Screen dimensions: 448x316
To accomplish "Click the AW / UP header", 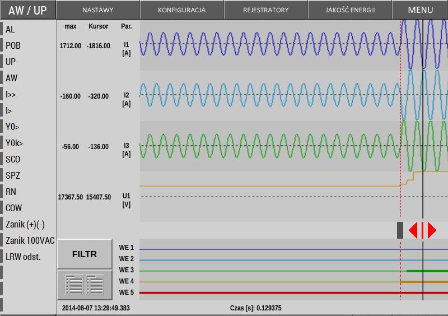I will [27, 10].
